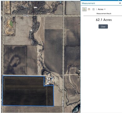Clear the current measurement

[x=103, y=27]
